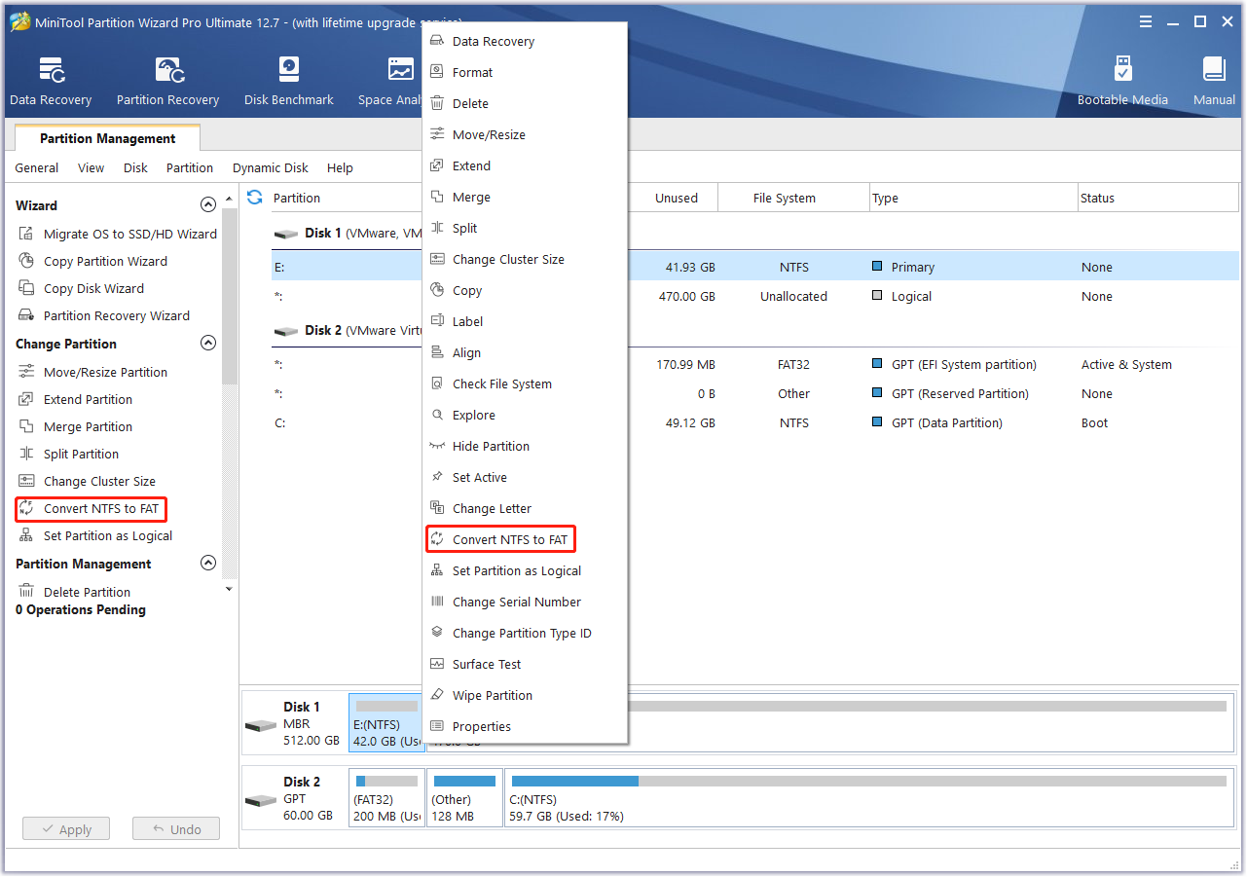Open the Bootable Media builder

1122,82
